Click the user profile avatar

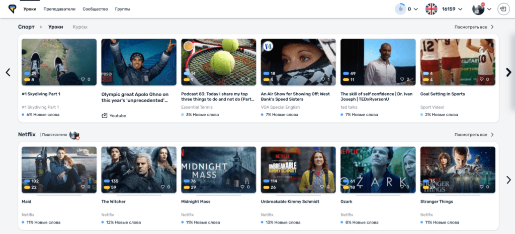(x=478, y=9)
